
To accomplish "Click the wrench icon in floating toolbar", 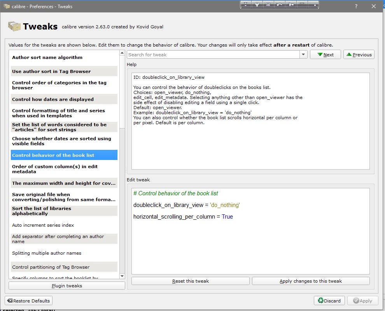I will (257, 5).
